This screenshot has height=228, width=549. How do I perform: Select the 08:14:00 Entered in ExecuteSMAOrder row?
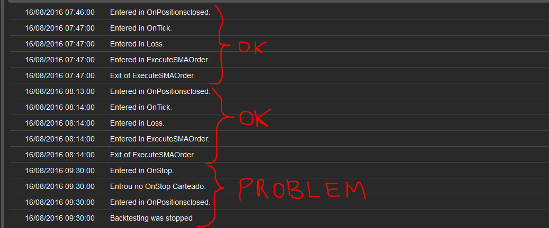click(x=280, y=139)
